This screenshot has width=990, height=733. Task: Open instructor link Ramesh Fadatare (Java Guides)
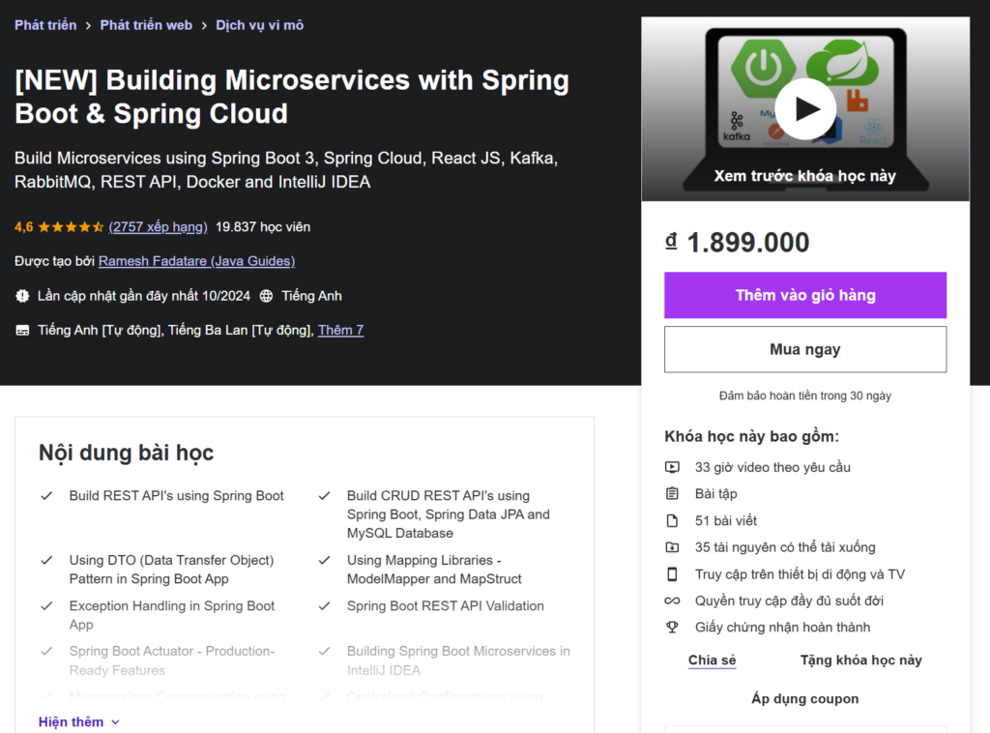coord(196,261)
